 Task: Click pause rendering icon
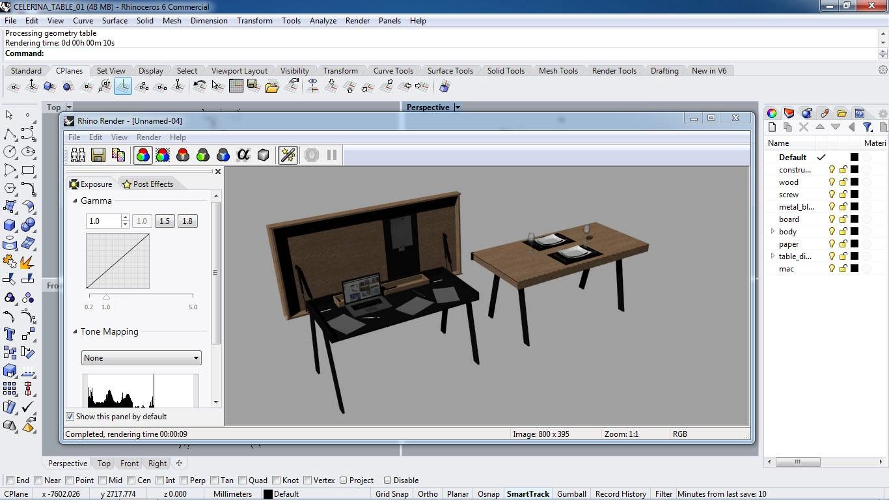click(x=332, y=155)
